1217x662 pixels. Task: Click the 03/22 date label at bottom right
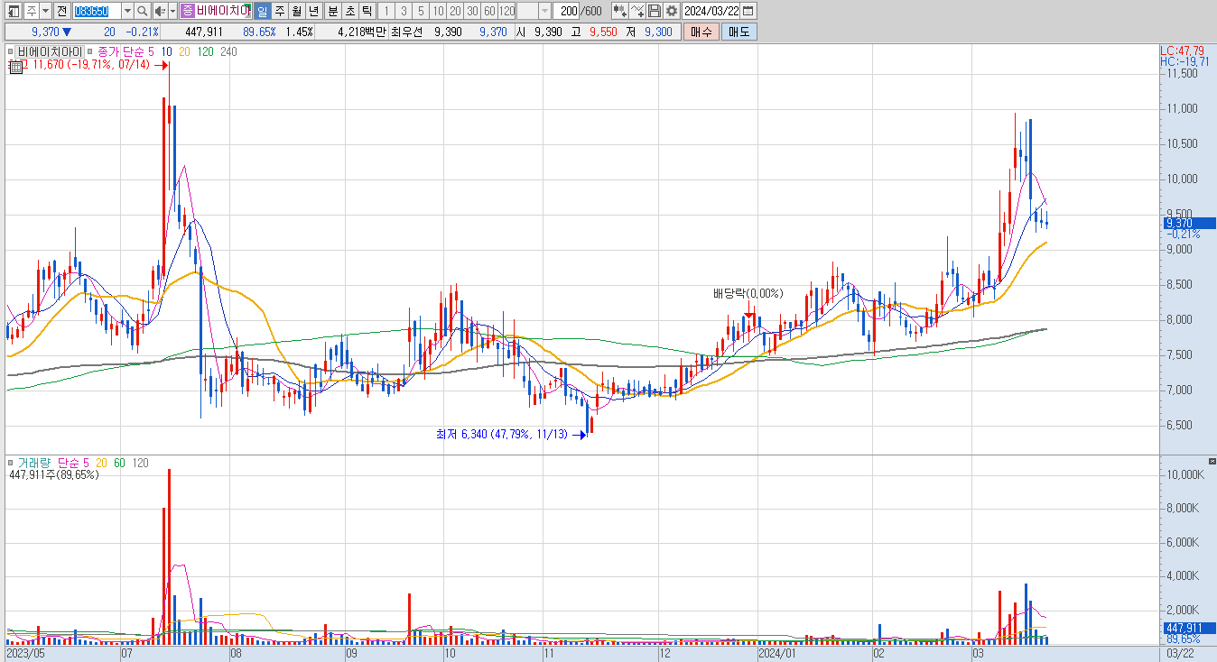1180,652
